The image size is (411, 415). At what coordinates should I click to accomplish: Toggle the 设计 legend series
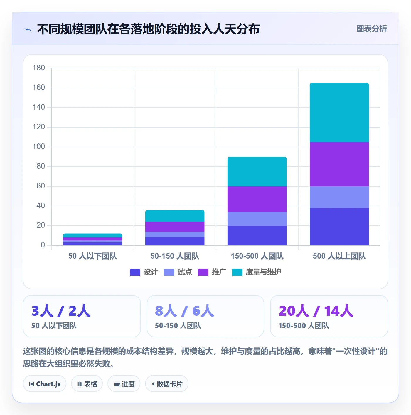tap(144, 272)
